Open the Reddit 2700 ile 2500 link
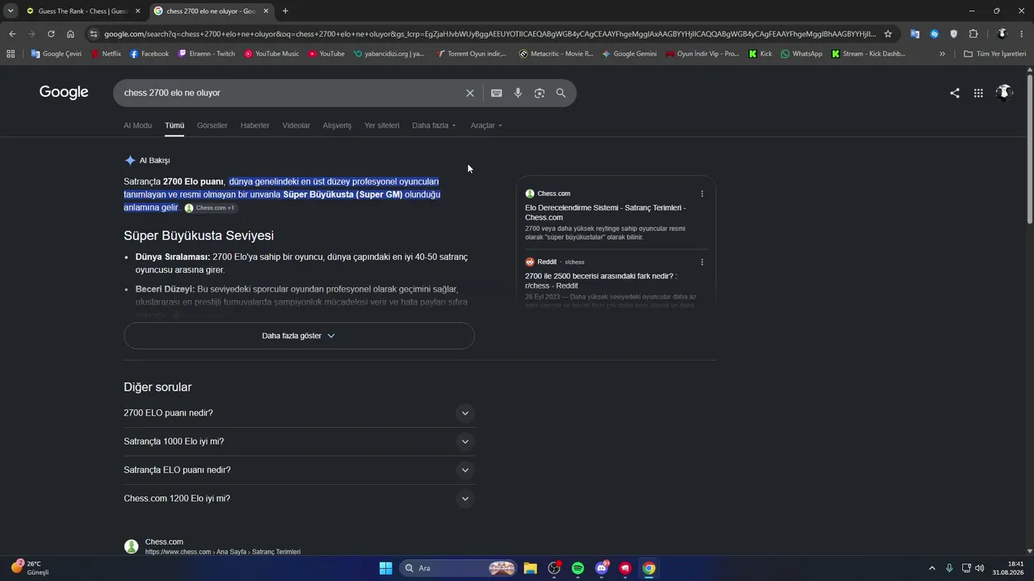This screenshot has height=581, width=1034. (x=601, y=281)
